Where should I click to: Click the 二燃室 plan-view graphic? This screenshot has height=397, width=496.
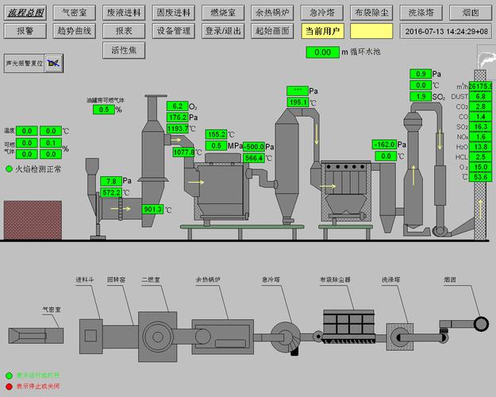click(158, 337)
